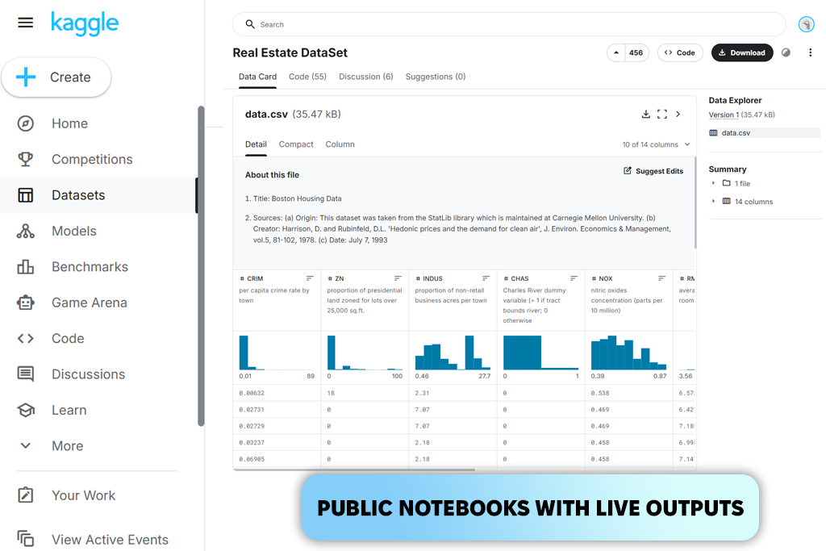Go to Benchmarks in the sidebar
The width and height of the screenshot is (826, 551).
click(90, 266)
